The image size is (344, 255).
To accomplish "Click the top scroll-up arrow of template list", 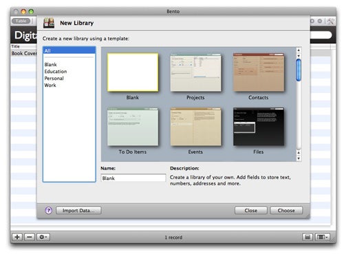I will pyautogui.click(x=299, y=50).
